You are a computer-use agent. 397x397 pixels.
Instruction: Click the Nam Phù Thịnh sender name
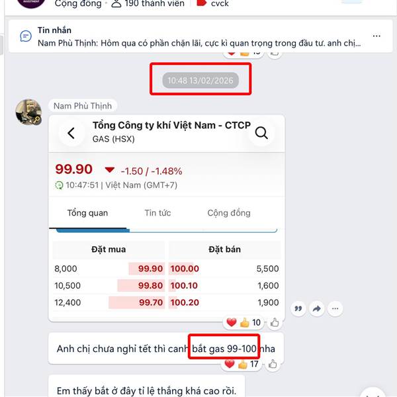tap(83, 106)
